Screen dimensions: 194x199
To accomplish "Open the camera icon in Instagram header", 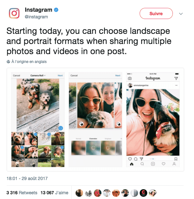I will coord(130,78).
